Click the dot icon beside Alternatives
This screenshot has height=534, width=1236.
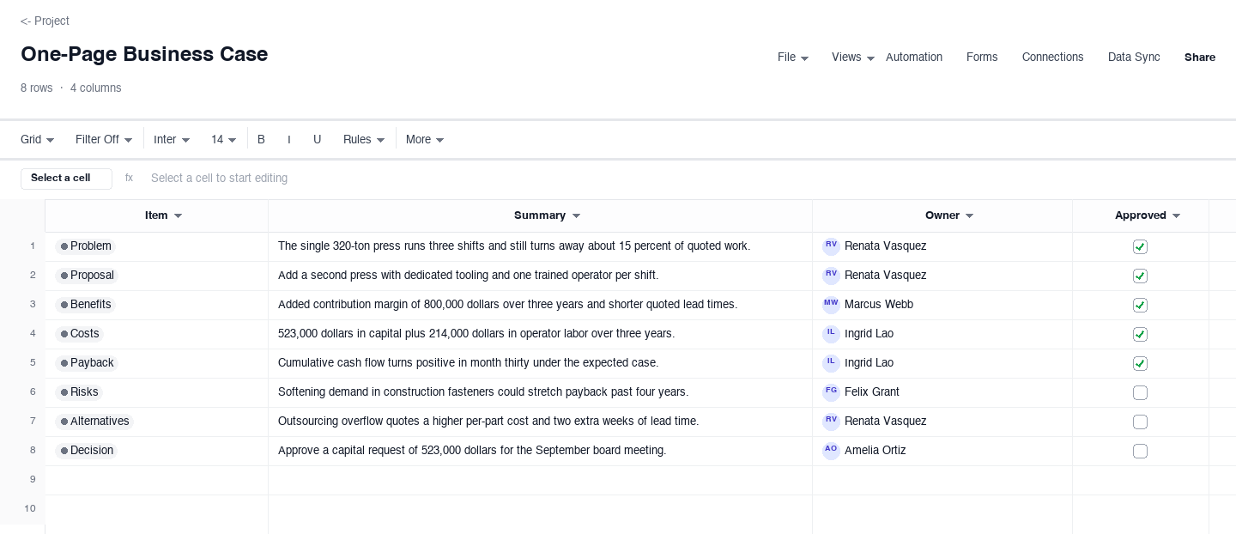pyautogui.click(x=64, y=422)
